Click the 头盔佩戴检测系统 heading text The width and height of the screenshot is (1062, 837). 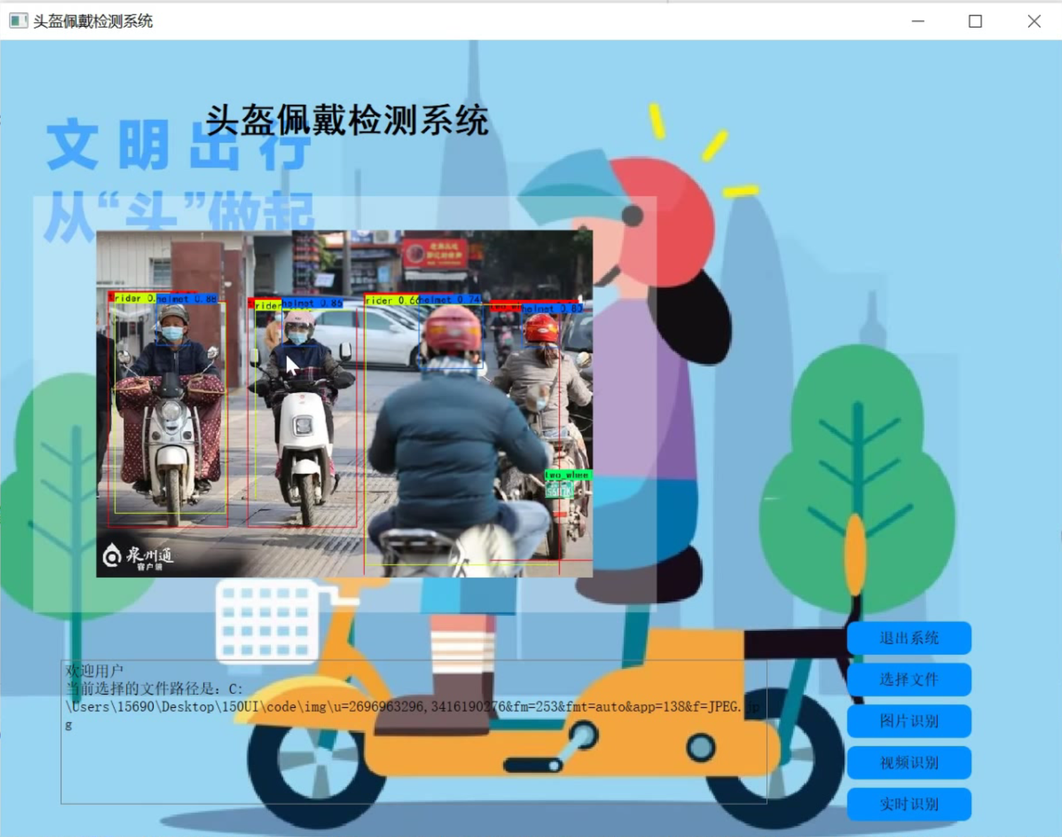pyautogui.click(x=347, y=120)
